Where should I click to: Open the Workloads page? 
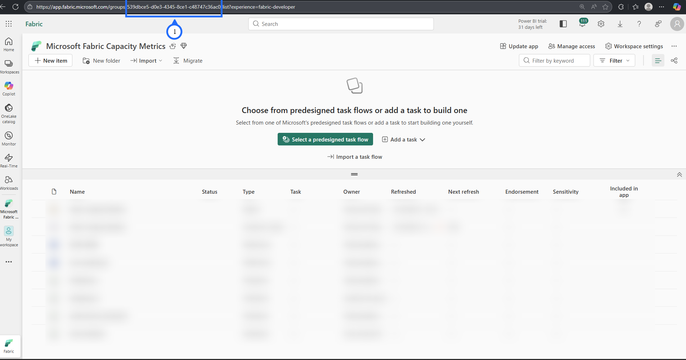click(x=9, y=183)
